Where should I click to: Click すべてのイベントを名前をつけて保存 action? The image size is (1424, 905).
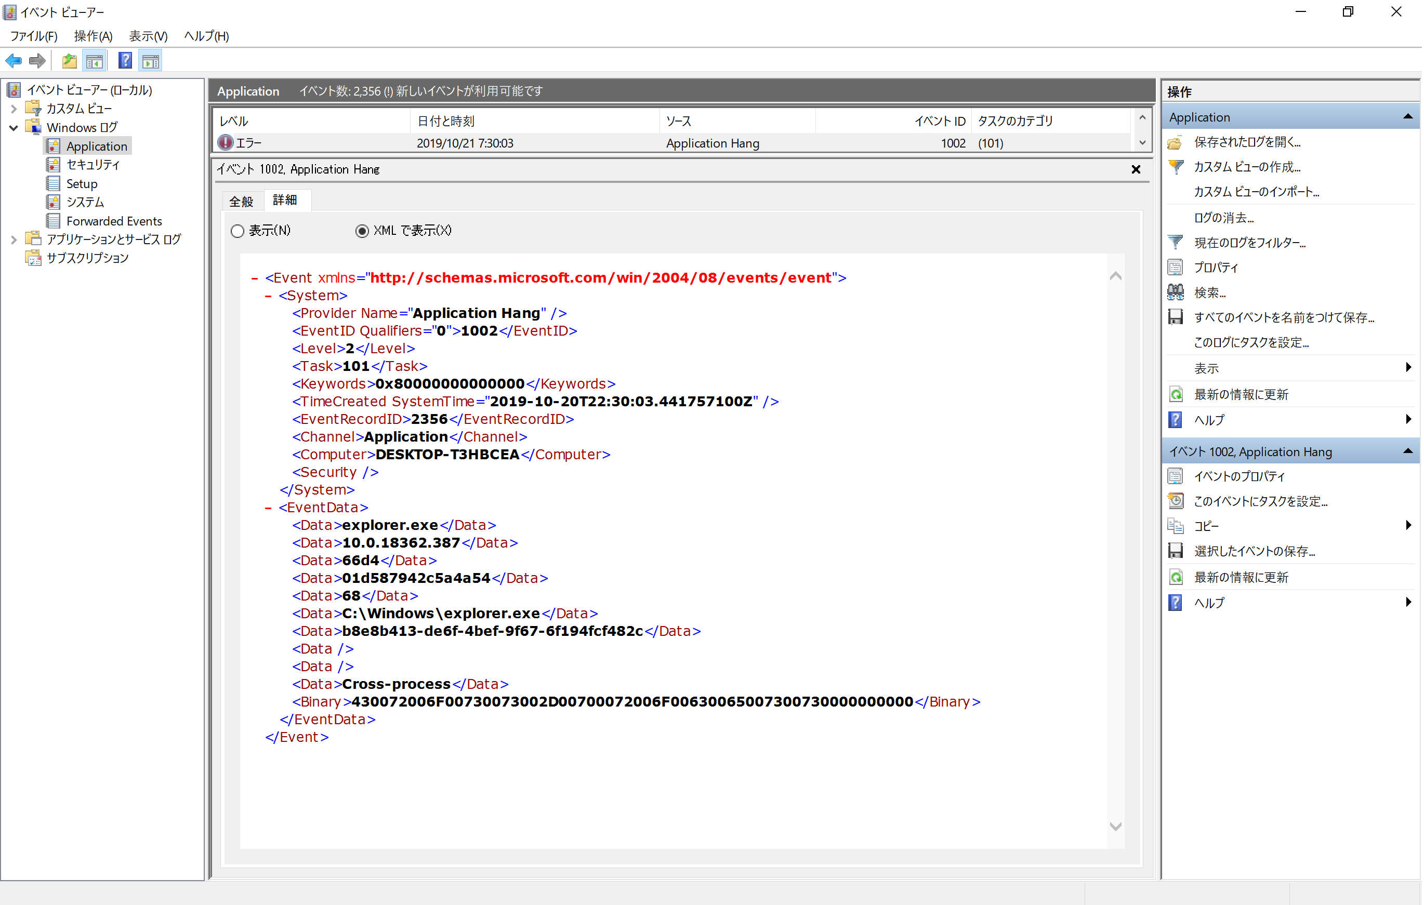[x=1284, y=318]
